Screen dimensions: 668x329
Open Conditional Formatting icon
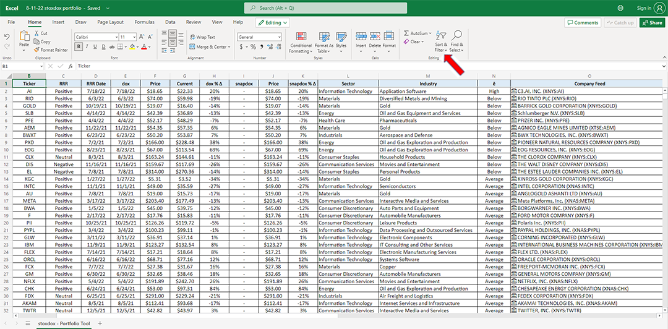[301, 36]
